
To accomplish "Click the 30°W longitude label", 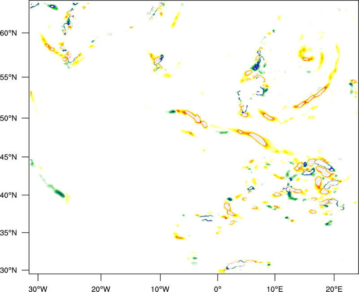I will click(38, 289).
